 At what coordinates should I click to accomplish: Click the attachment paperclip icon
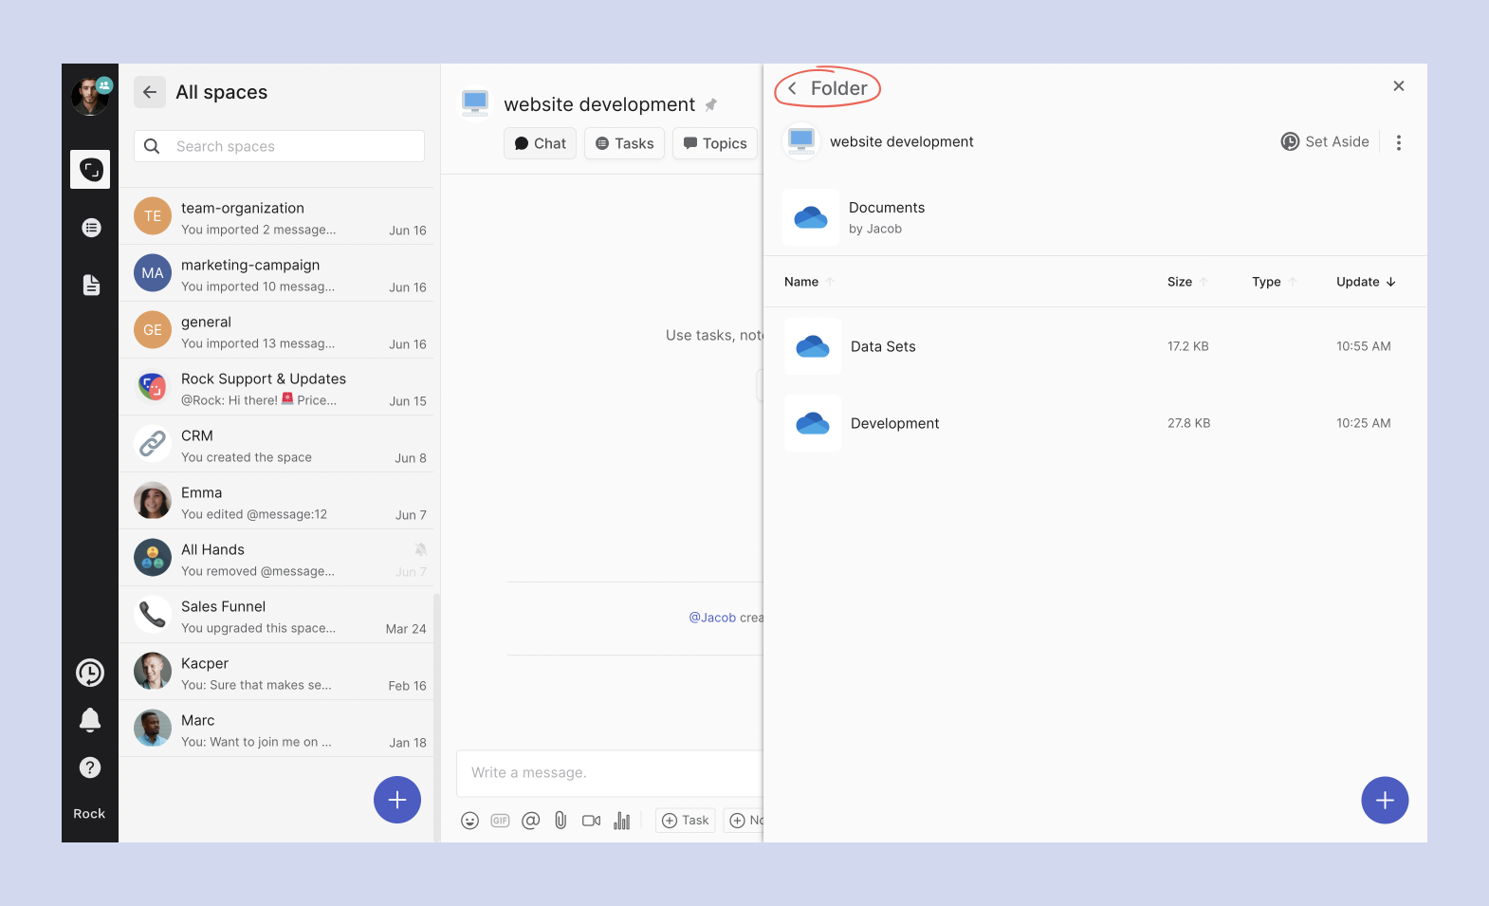coord(561,821)
